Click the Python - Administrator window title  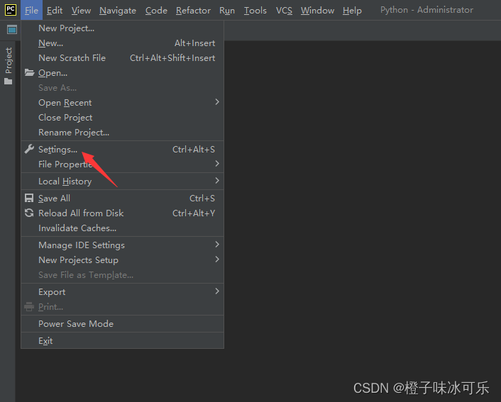[x=426, y=10]
